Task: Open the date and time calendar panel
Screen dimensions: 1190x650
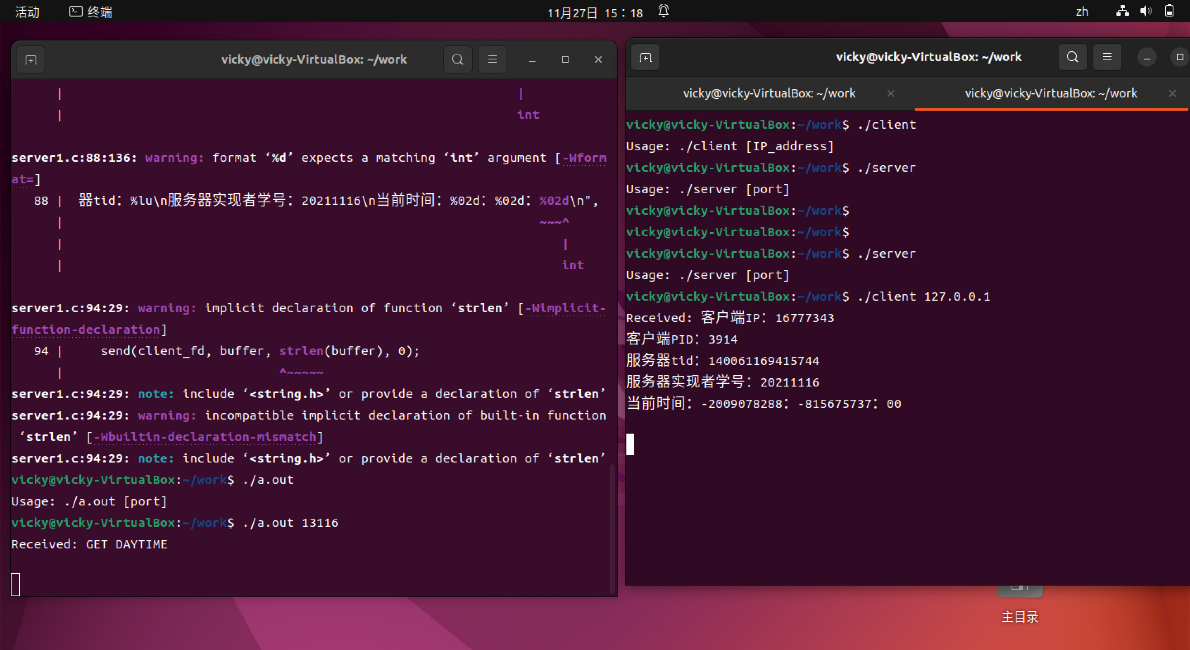Action: click(595, 13)
